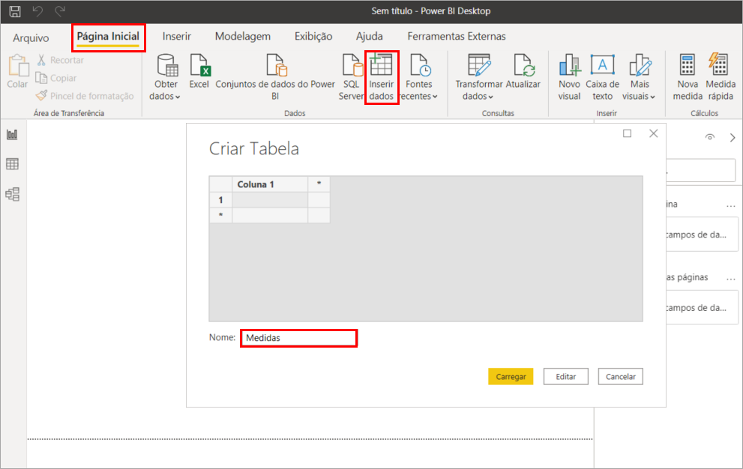Select Copiar in clipboard group
The height and width of the screenshot is (469, 743).
(x=56, y=78)
